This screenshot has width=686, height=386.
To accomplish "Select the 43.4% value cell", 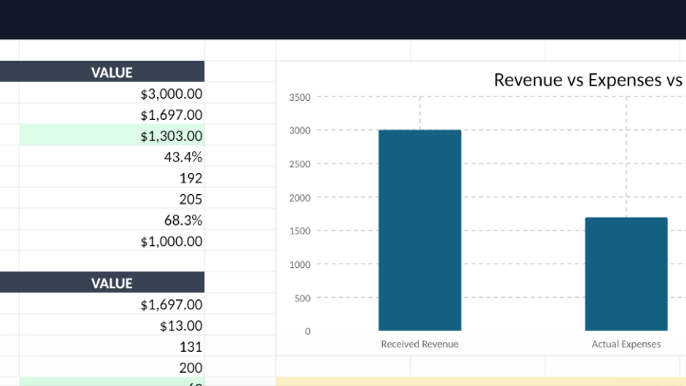I will (112, 156).
